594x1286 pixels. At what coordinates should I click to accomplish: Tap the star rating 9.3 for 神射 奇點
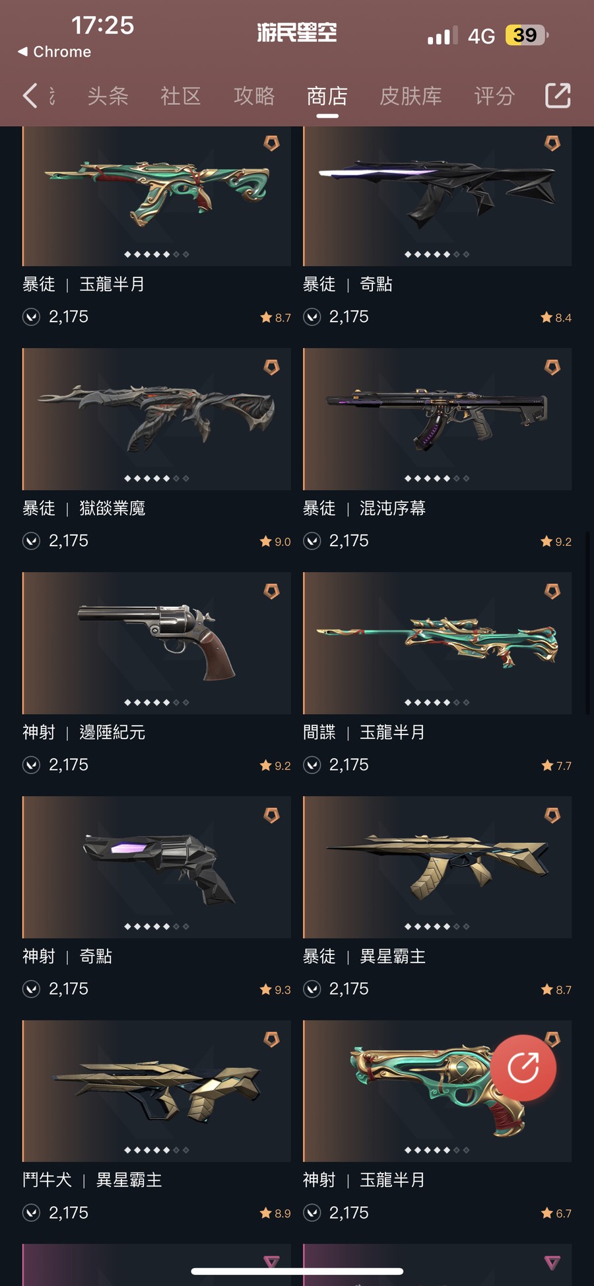275,989
